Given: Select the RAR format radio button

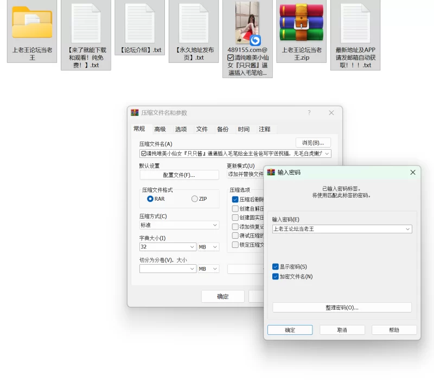Looking at the screenshot, I should (150, 199).
